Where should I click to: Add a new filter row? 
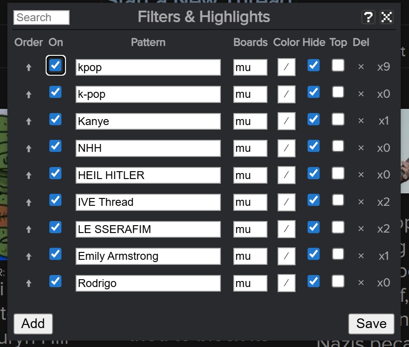coord(33,324)
